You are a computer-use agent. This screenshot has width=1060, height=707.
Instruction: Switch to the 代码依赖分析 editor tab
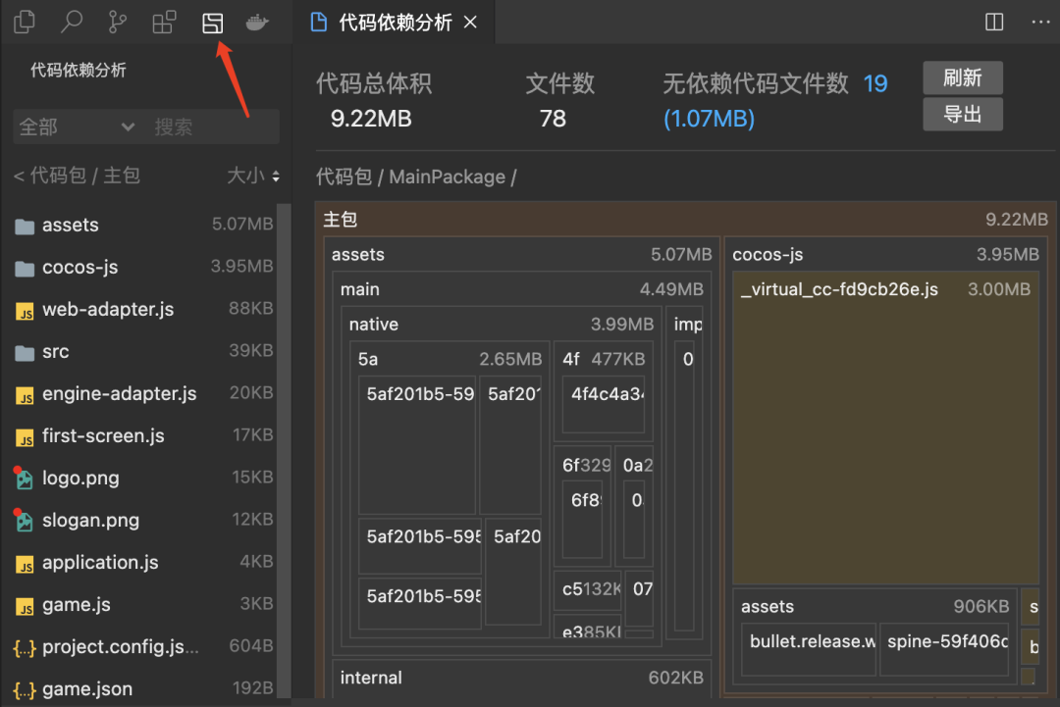[x=395, y=23]
